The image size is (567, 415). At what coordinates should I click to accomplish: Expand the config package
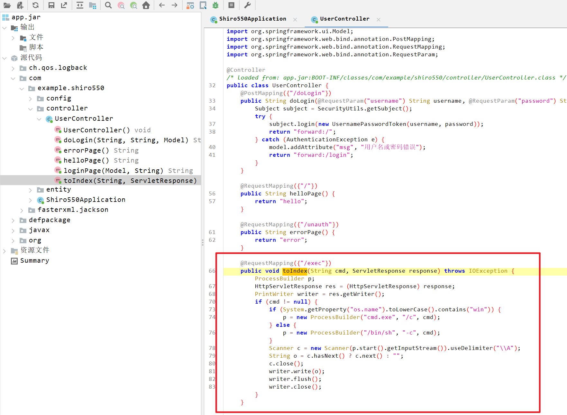click(x=30, y=99)
